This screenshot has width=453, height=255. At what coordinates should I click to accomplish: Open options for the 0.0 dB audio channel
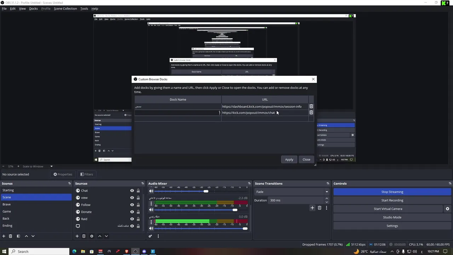[151, 222]
